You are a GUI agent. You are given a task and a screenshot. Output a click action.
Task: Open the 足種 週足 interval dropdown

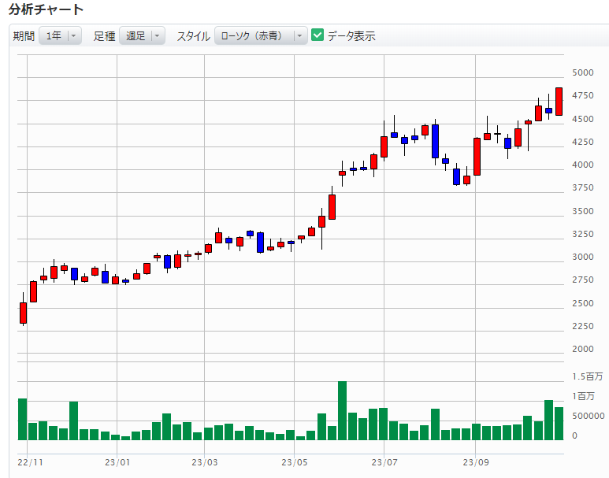pyautogui.click(x=142, y=36)
